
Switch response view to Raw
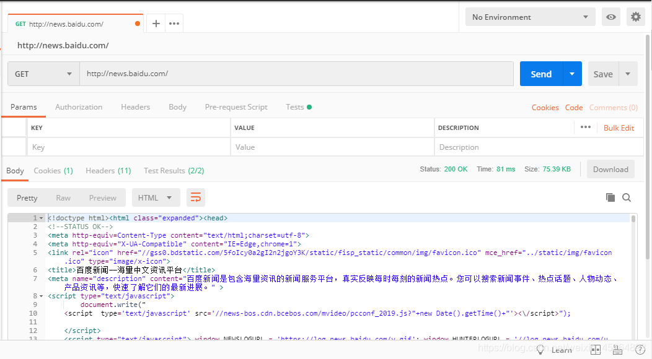(x=63, y=198)
